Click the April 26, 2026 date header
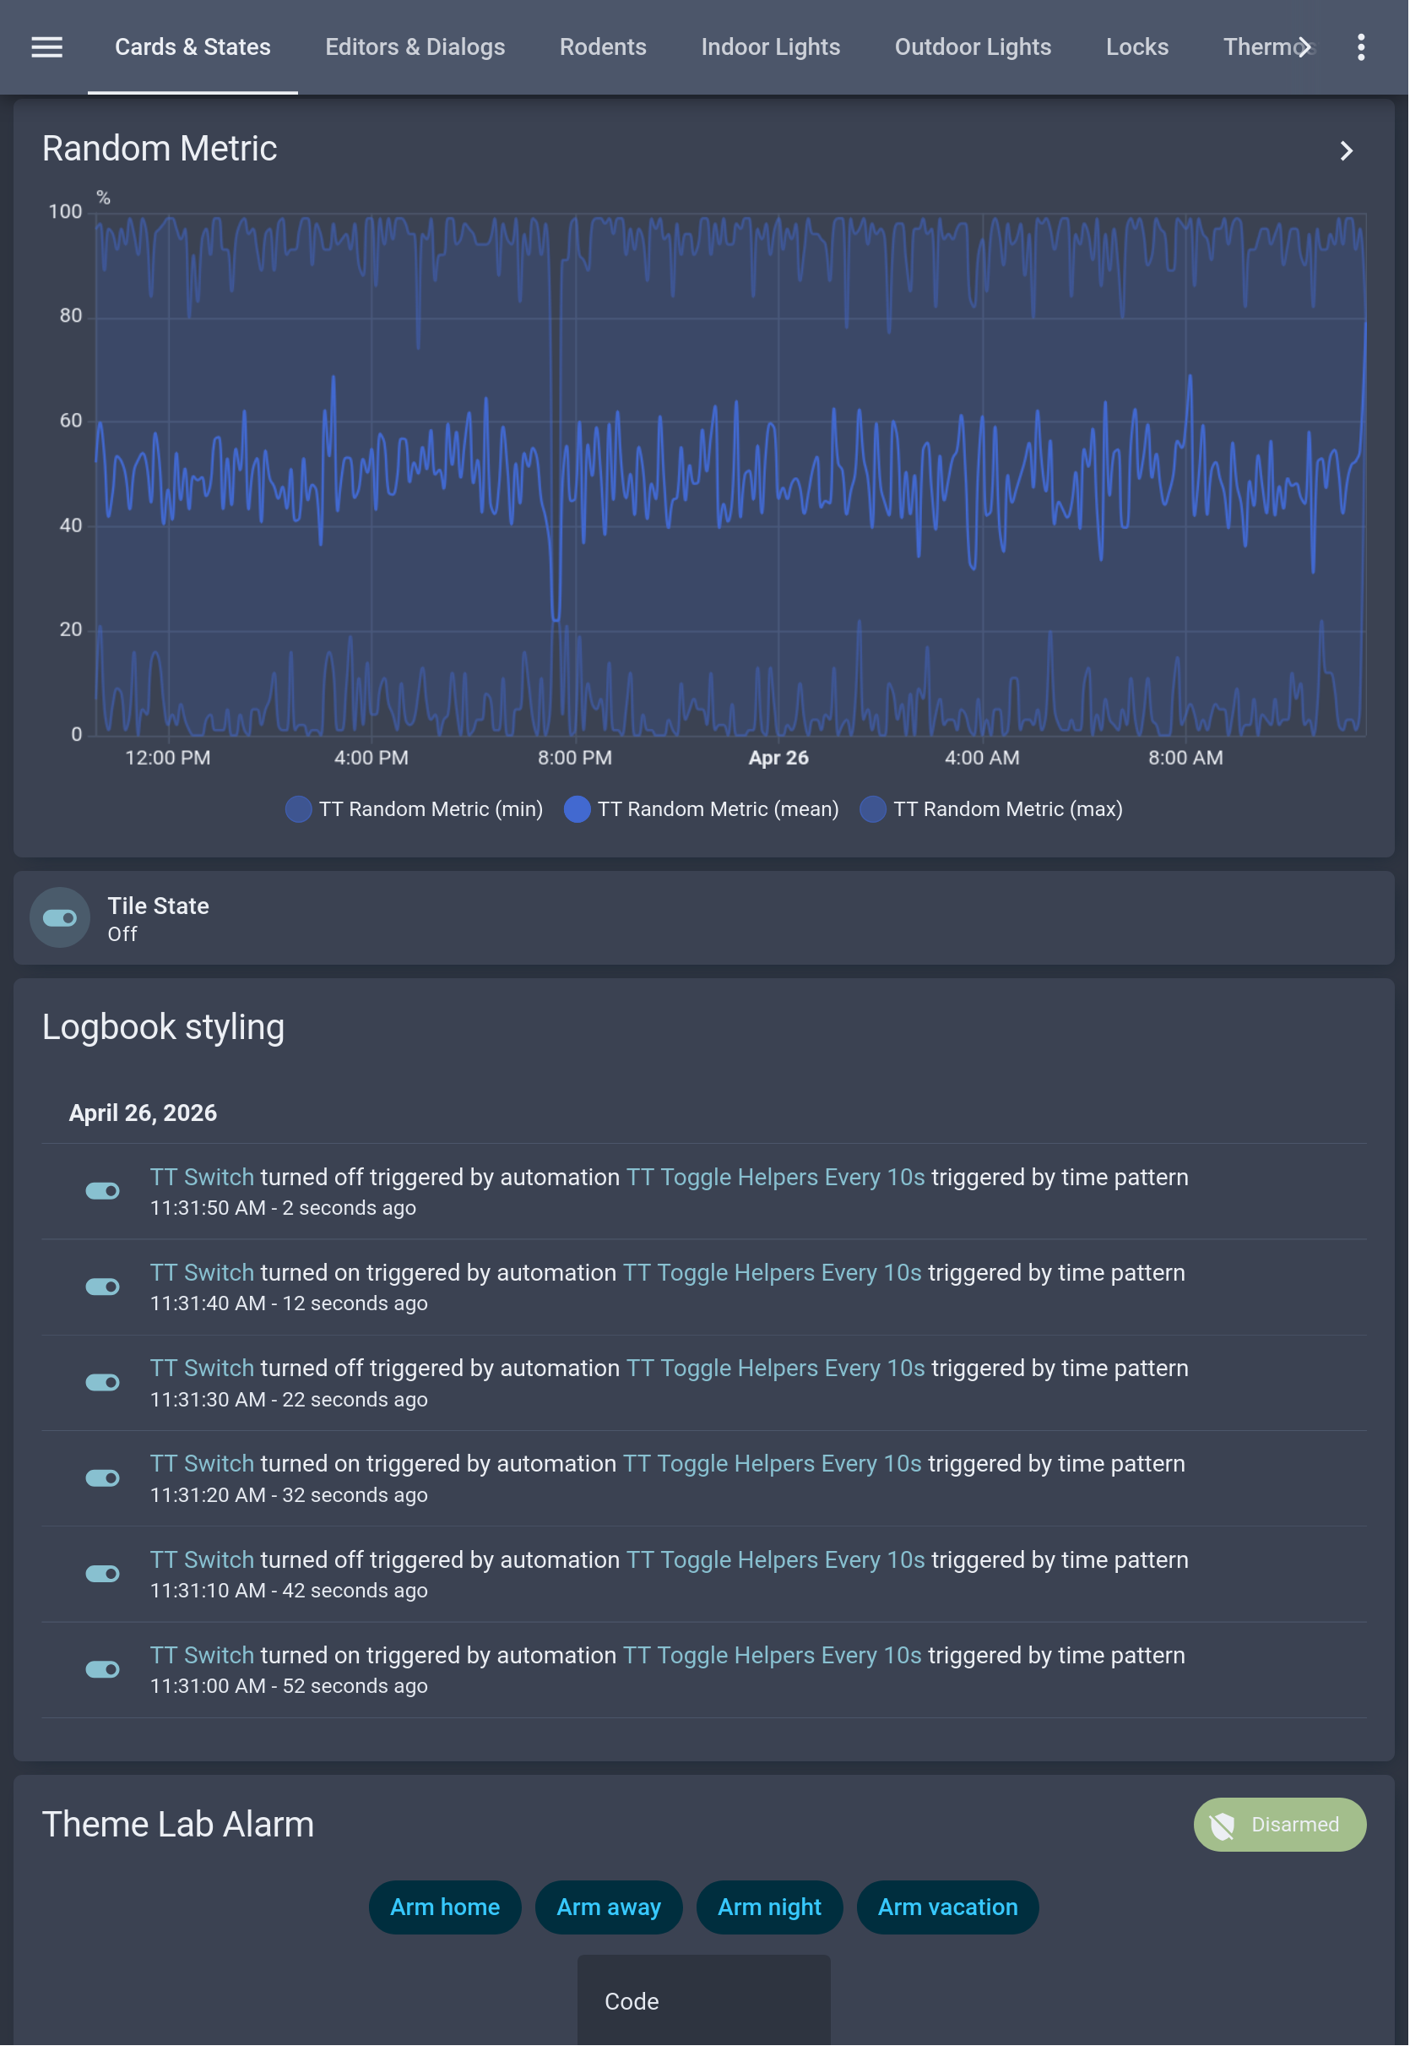Screen dimensions: 1410x2046 (x=144, y=1113)
